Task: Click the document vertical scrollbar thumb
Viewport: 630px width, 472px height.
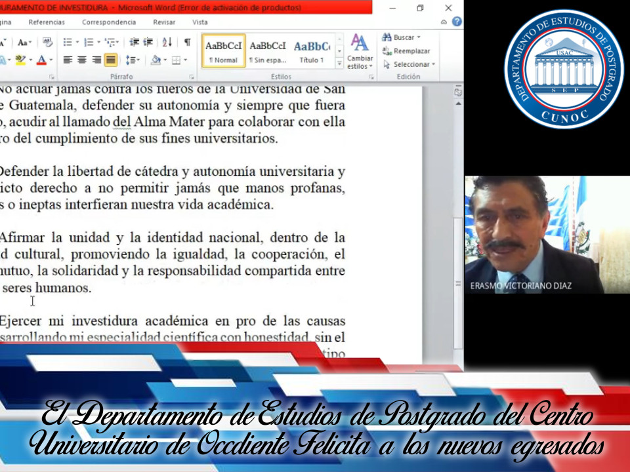Action: tap(458, 283)
